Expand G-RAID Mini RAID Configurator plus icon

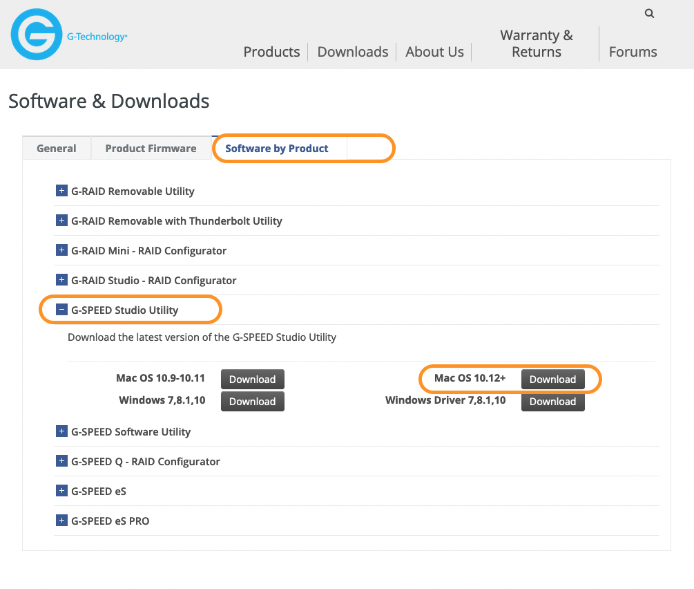click(x=61, y=250)
